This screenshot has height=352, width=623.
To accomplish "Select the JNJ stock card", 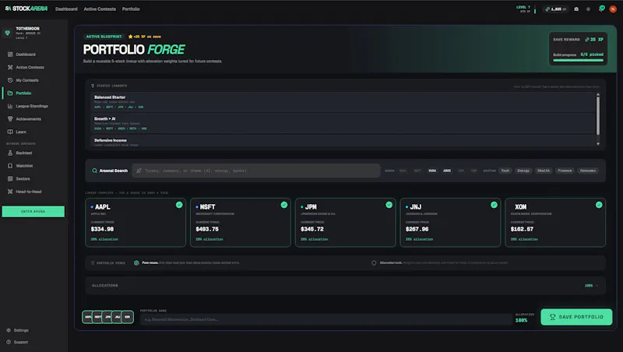I will 450,223.
